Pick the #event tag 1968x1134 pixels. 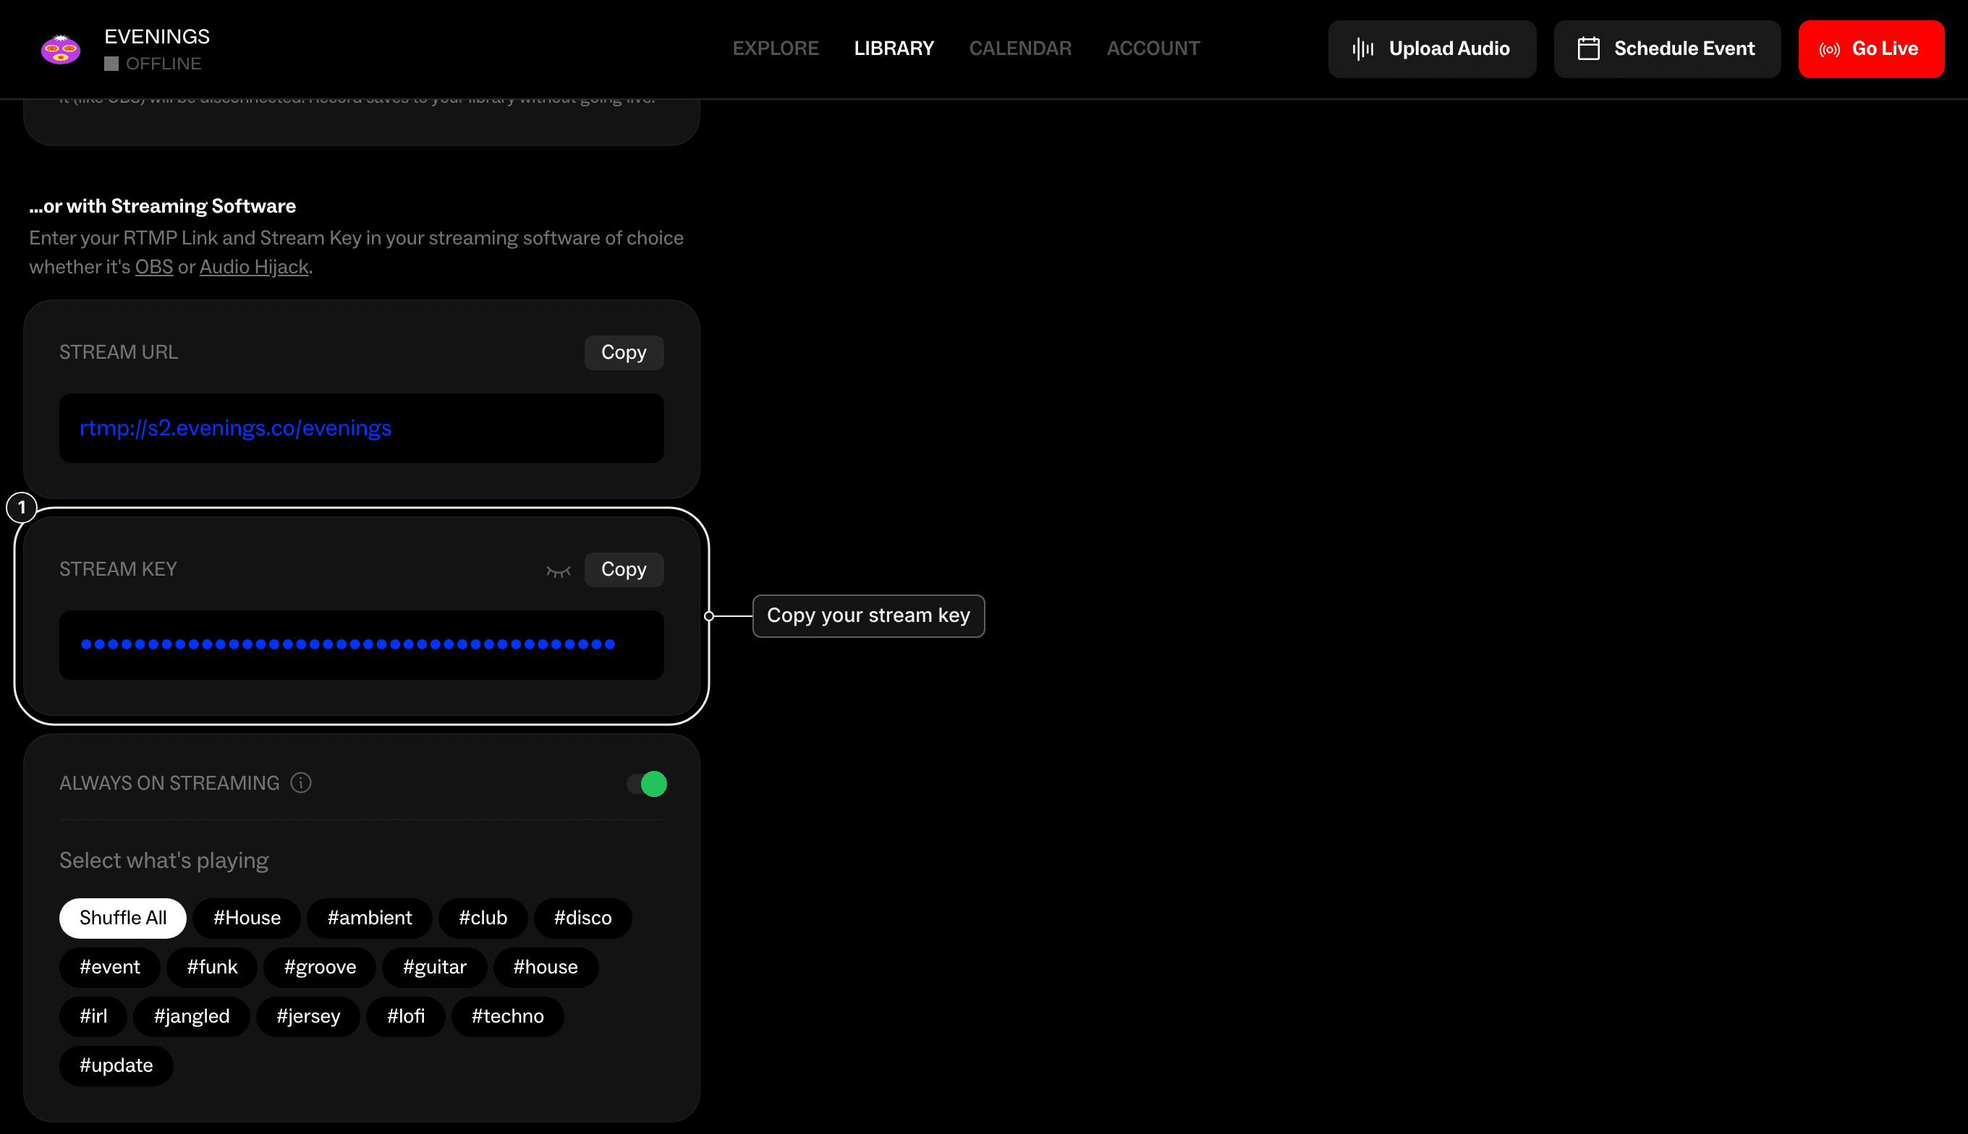pyautogui.click(x=110, y=966)
